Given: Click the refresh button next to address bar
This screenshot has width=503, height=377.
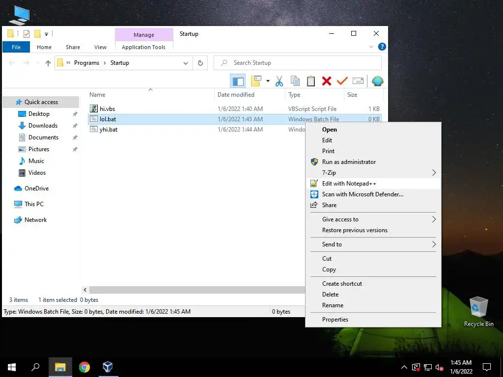Looking at the screenshot, I should pyautogui.click(x=200, y=63).
